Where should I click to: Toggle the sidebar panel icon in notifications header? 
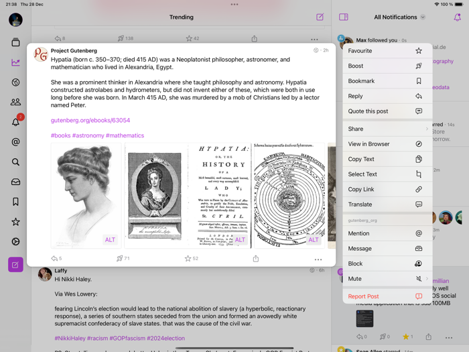point(343,17)
